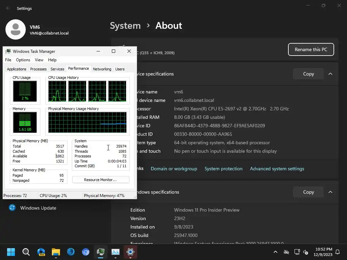Click the first CPU Usage History graph
Screen dimensions: 347x260
coord(57,91)
